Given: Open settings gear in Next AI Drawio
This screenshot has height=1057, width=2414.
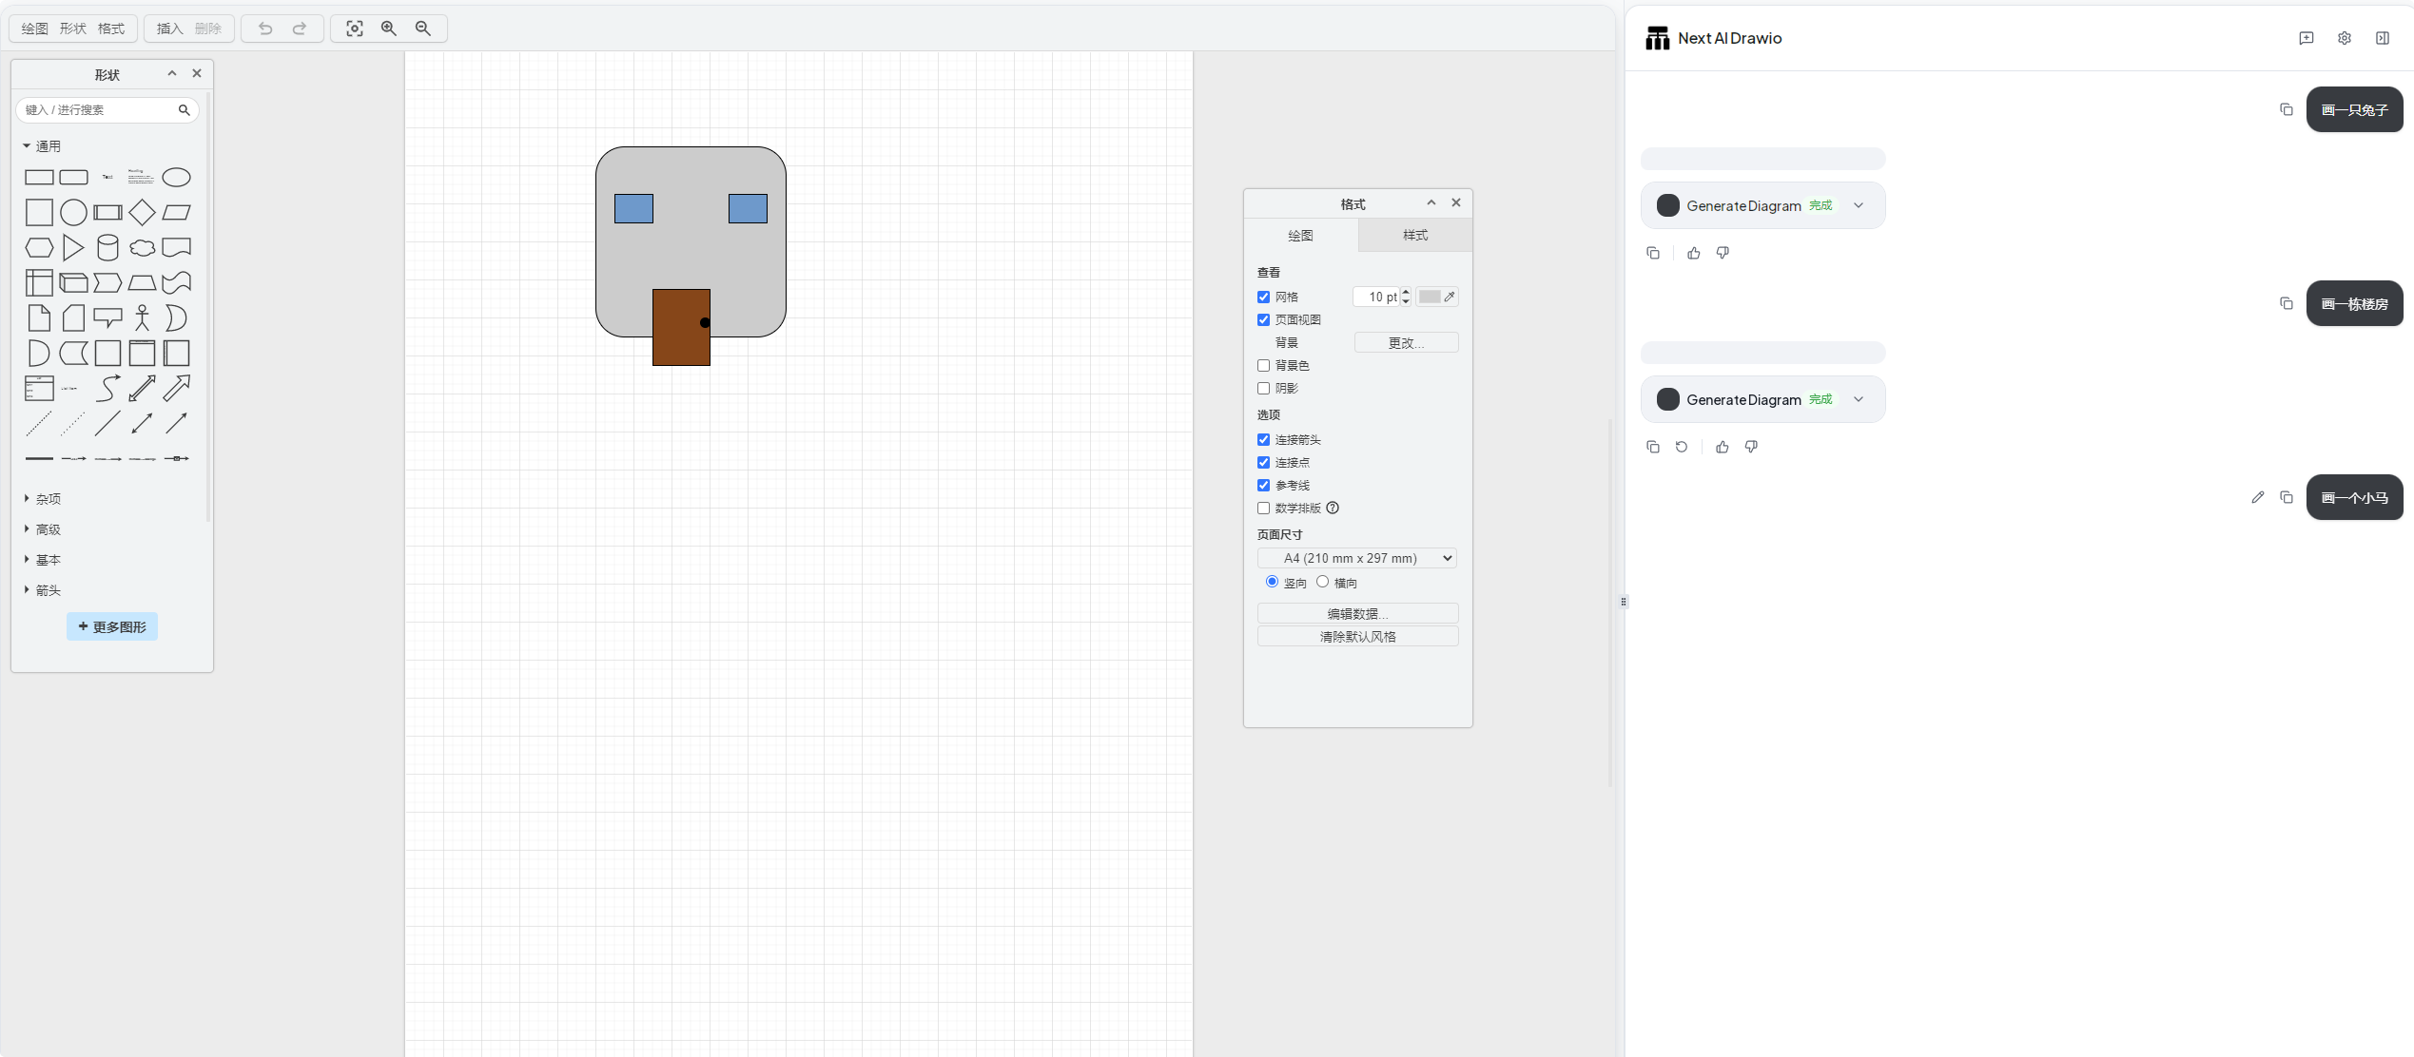Looking at the screenshot, I should point(2344,38).
